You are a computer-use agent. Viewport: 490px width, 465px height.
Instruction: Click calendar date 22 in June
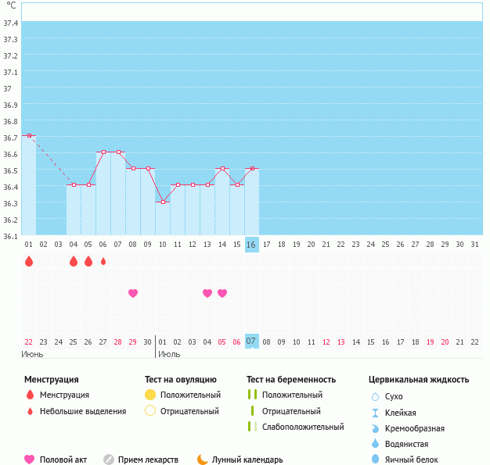29,342
